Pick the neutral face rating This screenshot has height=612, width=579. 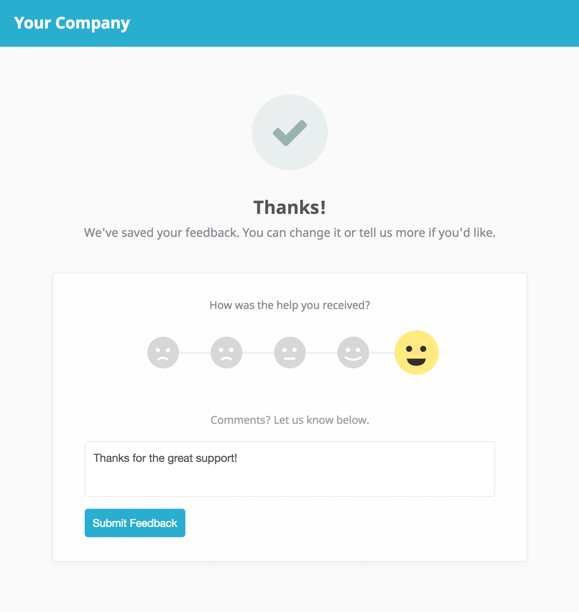pyautogui.click(x=290, y=353)
